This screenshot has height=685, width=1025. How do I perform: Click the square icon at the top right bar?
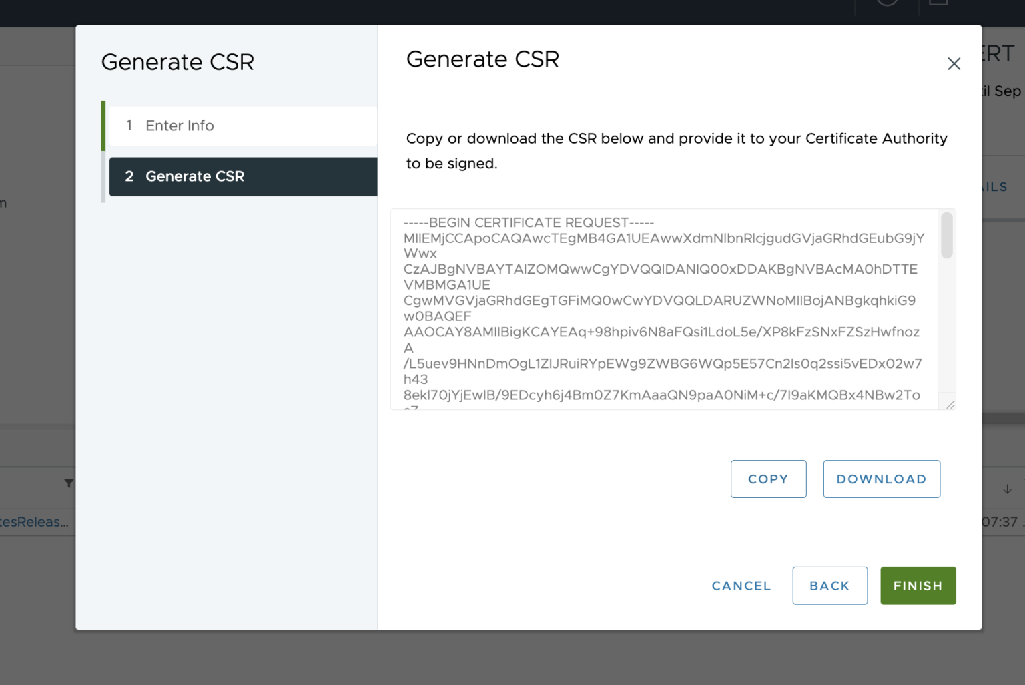point(938,3)
